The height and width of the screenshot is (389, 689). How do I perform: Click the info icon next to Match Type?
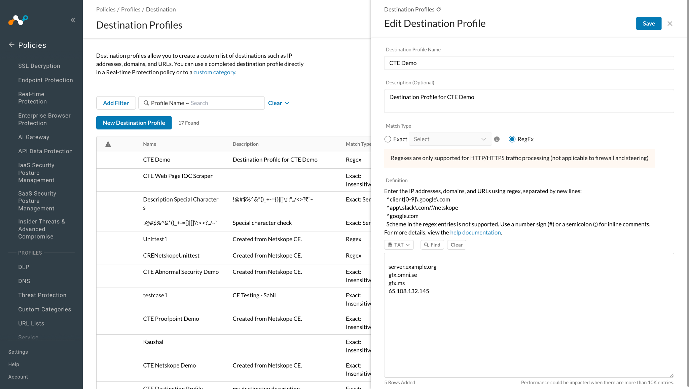click(x=497, y=139)
